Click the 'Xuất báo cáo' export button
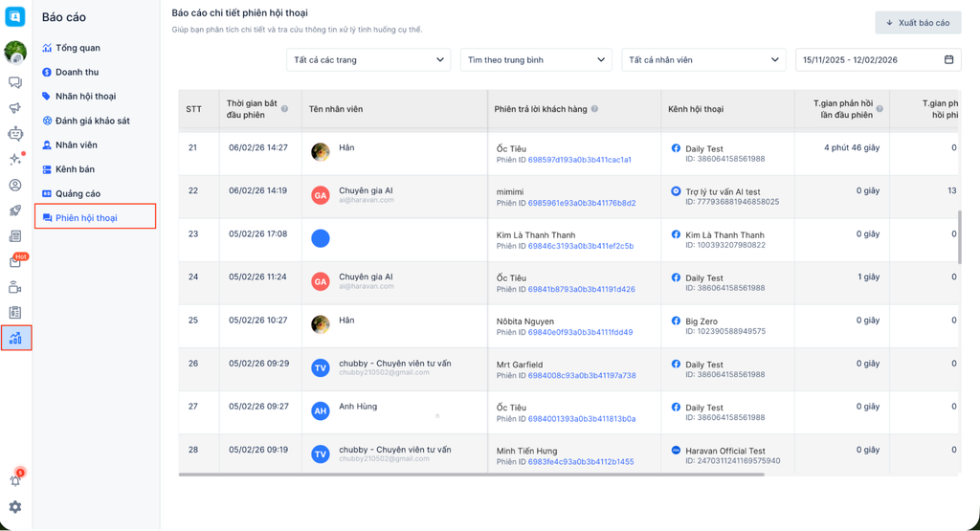This screenshot has height=531, width=980. (917, 23)
